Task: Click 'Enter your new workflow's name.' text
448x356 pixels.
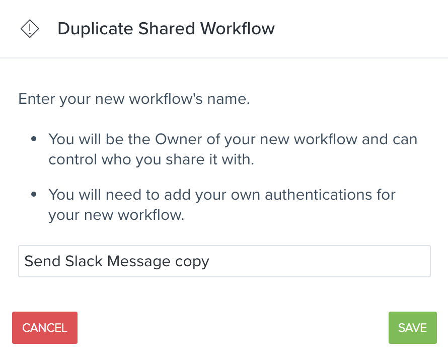Action: pyautogui.click(x=134, y=99)
